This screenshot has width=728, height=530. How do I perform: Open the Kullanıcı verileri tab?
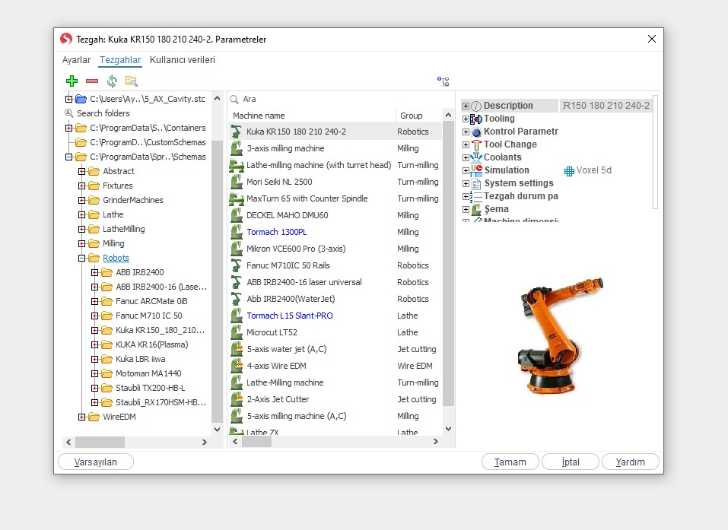[x=182, y=60]
